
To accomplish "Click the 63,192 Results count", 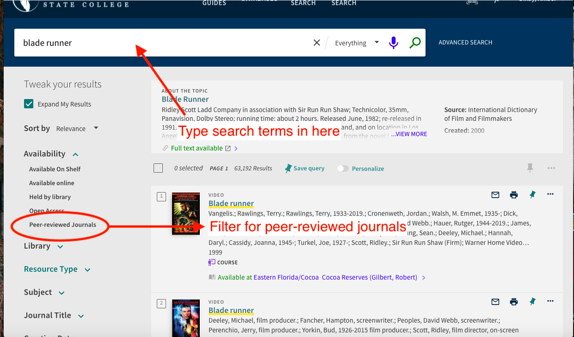I will coord(253,168).
